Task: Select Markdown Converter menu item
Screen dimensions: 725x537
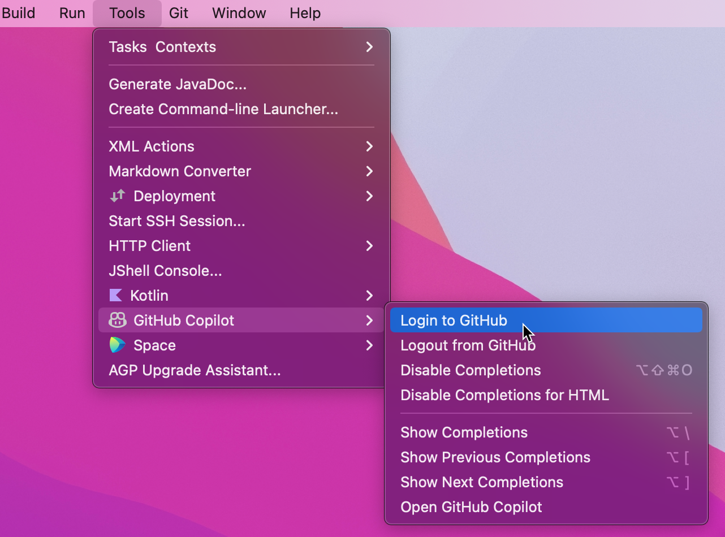Action: [x=241, y=171]
